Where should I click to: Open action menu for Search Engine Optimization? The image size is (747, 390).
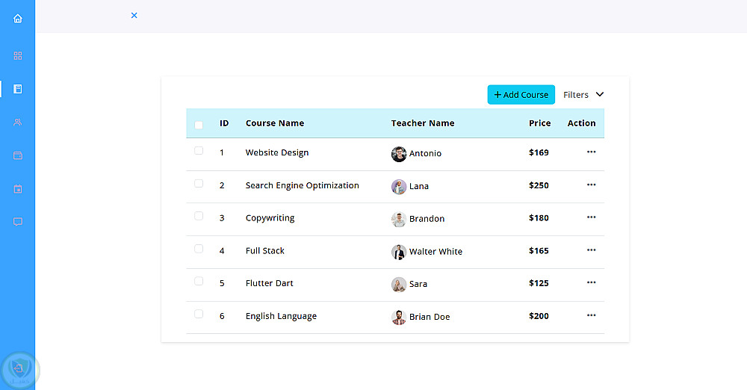pos(592,185)
